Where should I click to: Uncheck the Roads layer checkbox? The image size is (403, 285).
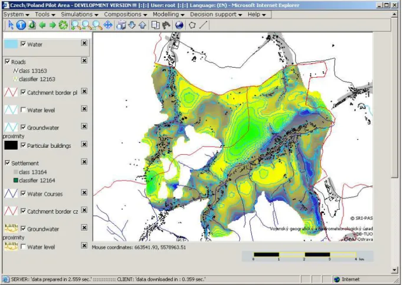click(x=8, y=62)
